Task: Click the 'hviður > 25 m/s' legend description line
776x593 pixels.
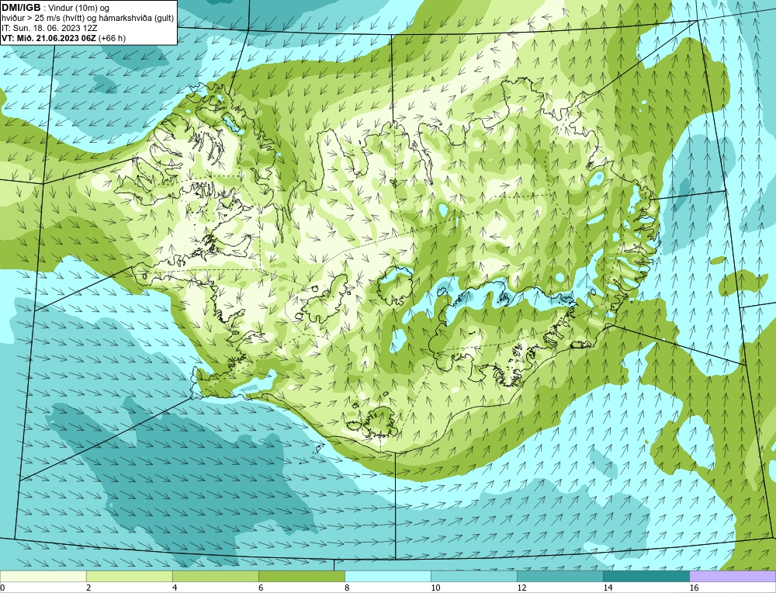Action: pos(88,19)
